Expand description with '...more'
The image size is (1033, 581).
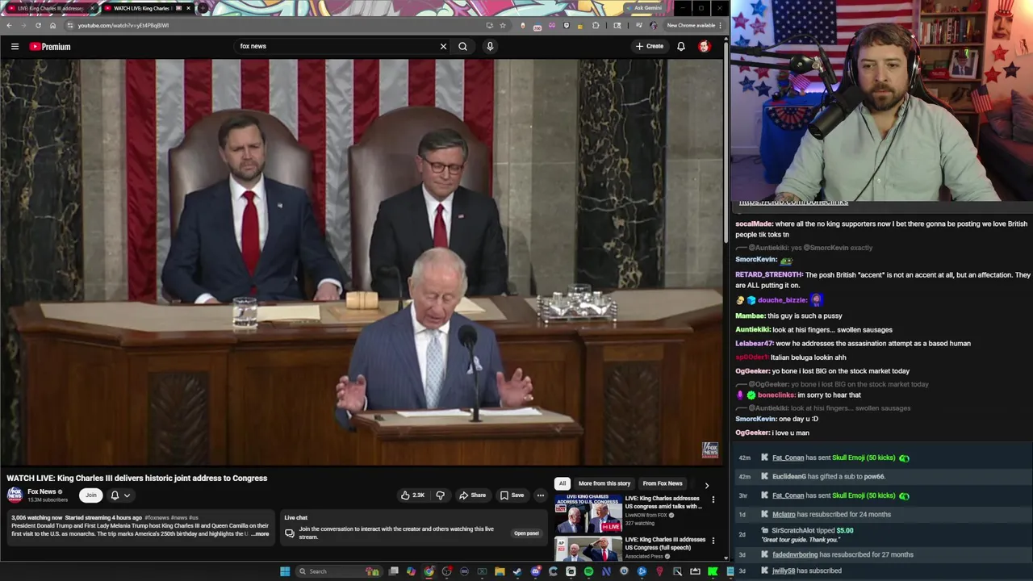pos(261,534)
